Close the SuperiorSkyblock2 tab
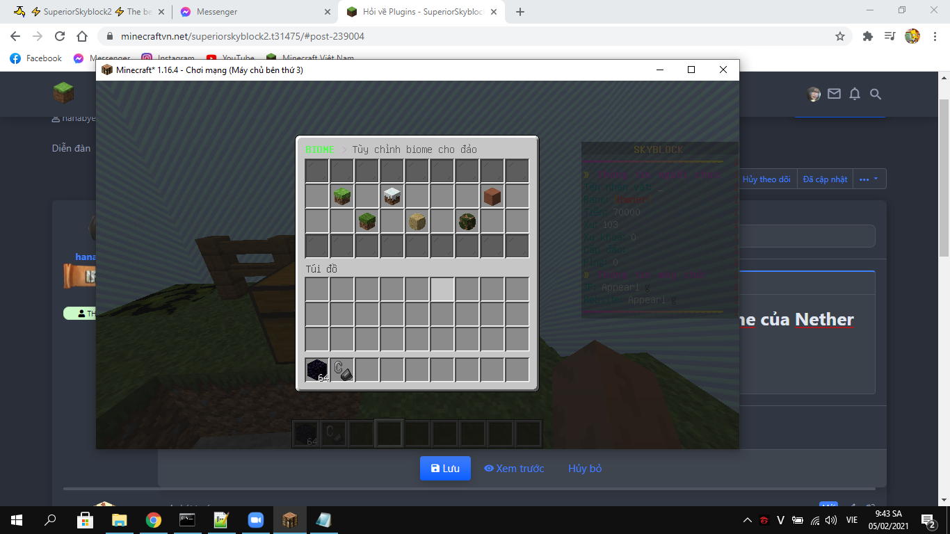Screen dimensions: 950x534 (162, 12)
